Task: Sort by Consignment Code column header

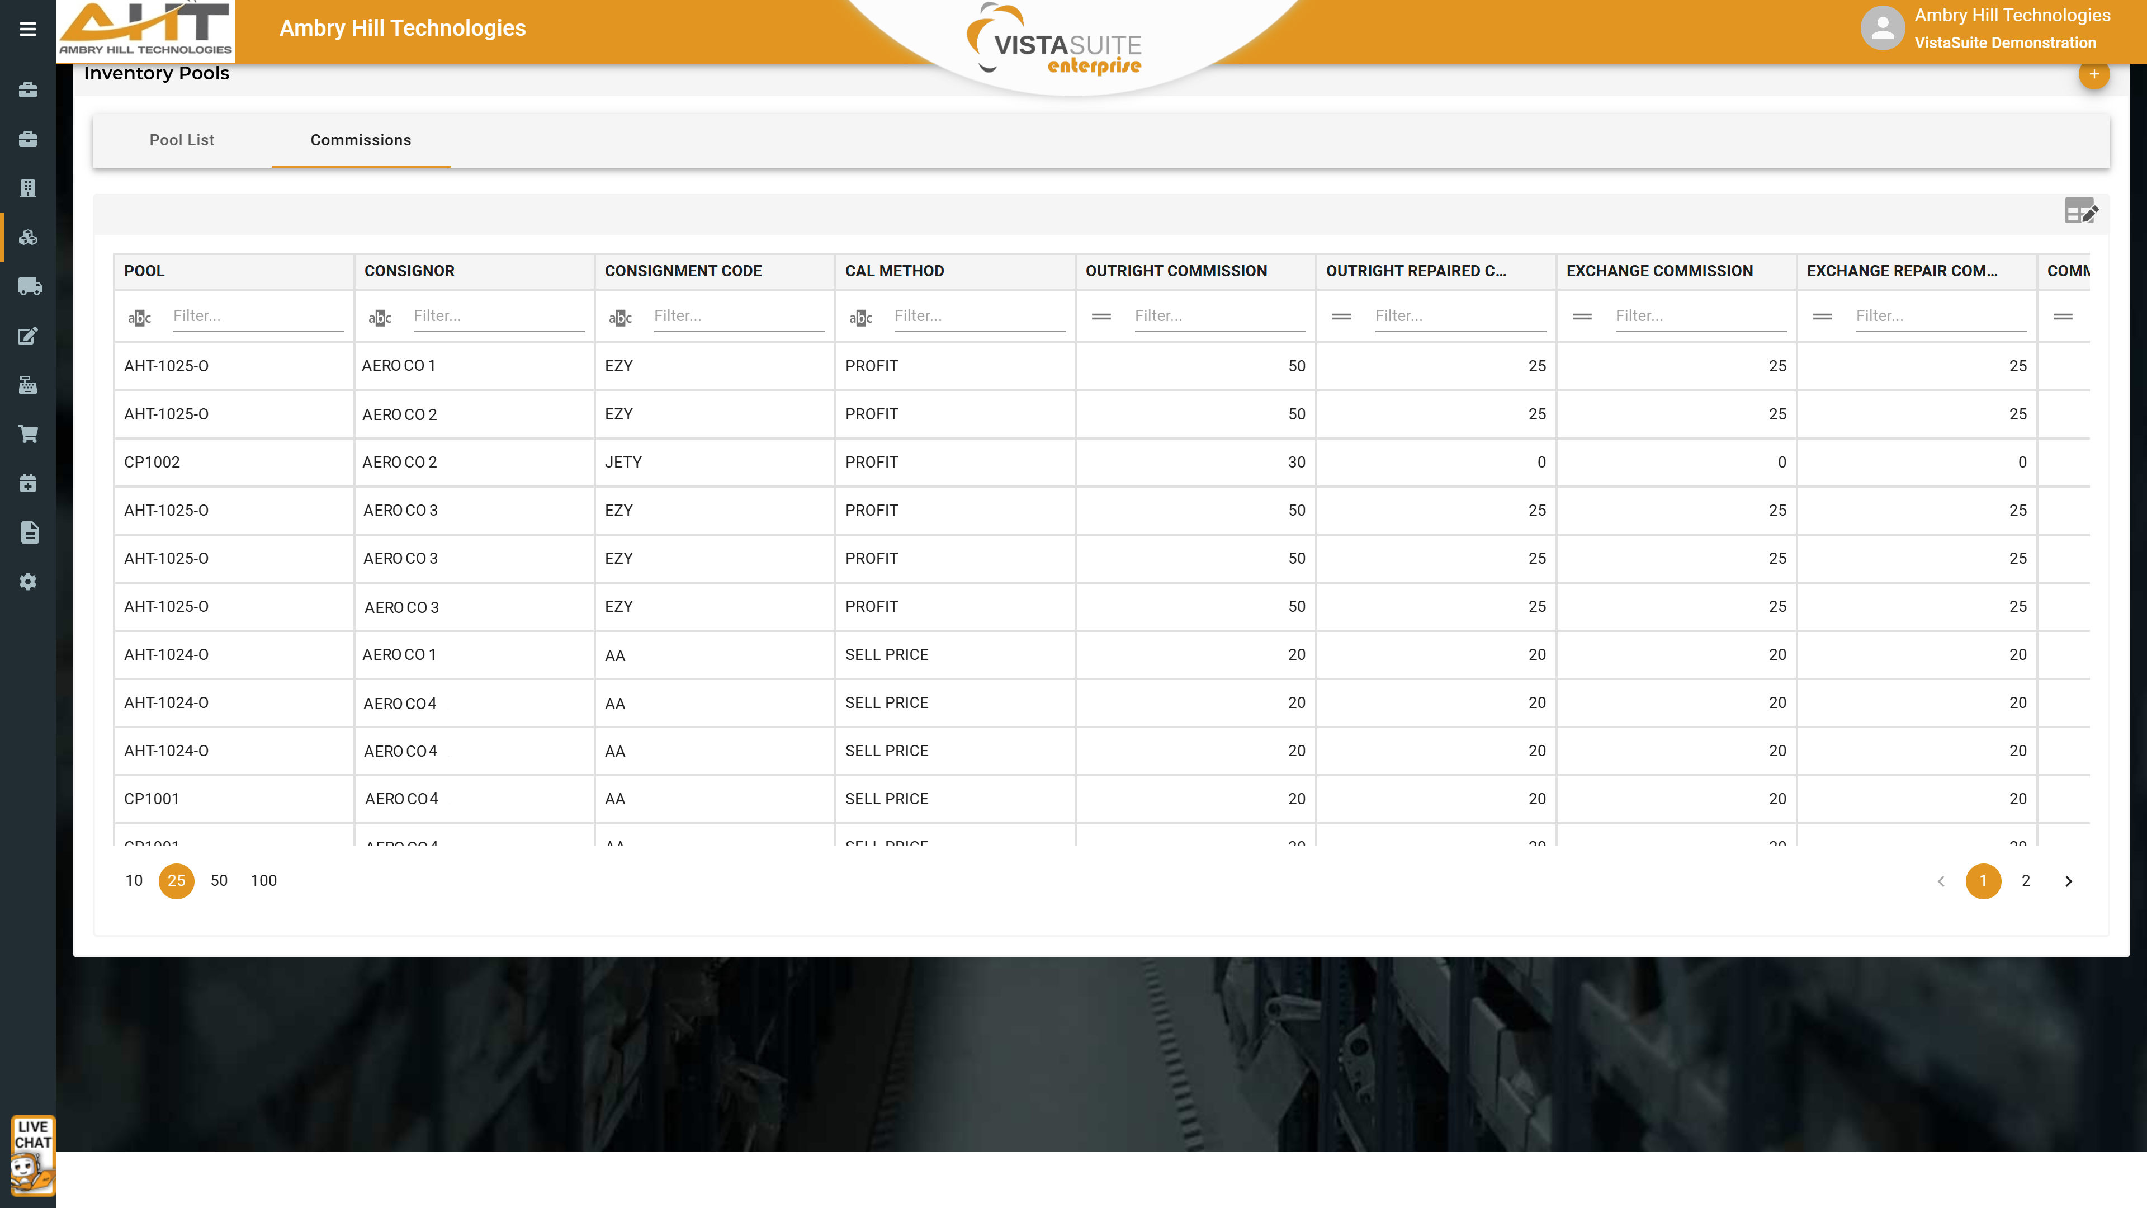Action: click(x=683, y=271)
